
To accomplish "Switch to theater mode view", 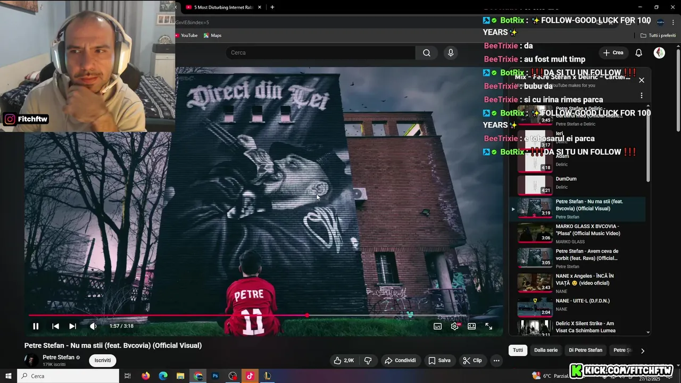I will pyautogui.click(x=471, y=326).
